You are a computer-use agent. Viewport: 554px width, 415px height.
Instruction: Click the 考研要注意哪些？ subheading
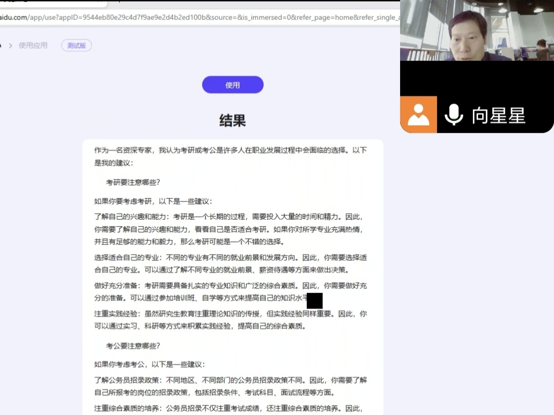click(133, 182)
